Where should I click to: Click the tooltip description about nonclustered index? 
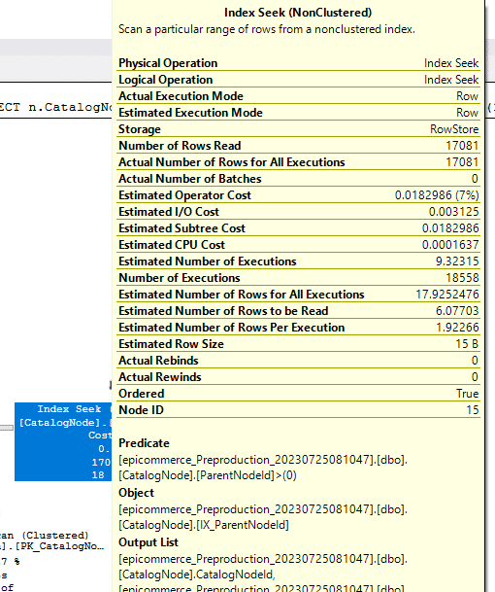pyautogui.click(x=267, y=29)
